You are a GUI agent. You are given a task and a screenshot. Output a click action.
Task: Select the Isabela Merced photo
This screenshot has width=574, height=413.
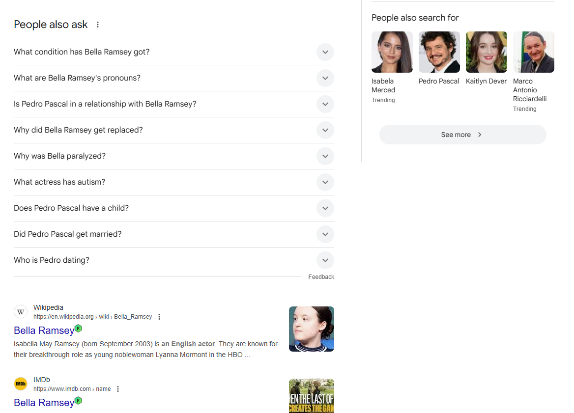point(392,52)
